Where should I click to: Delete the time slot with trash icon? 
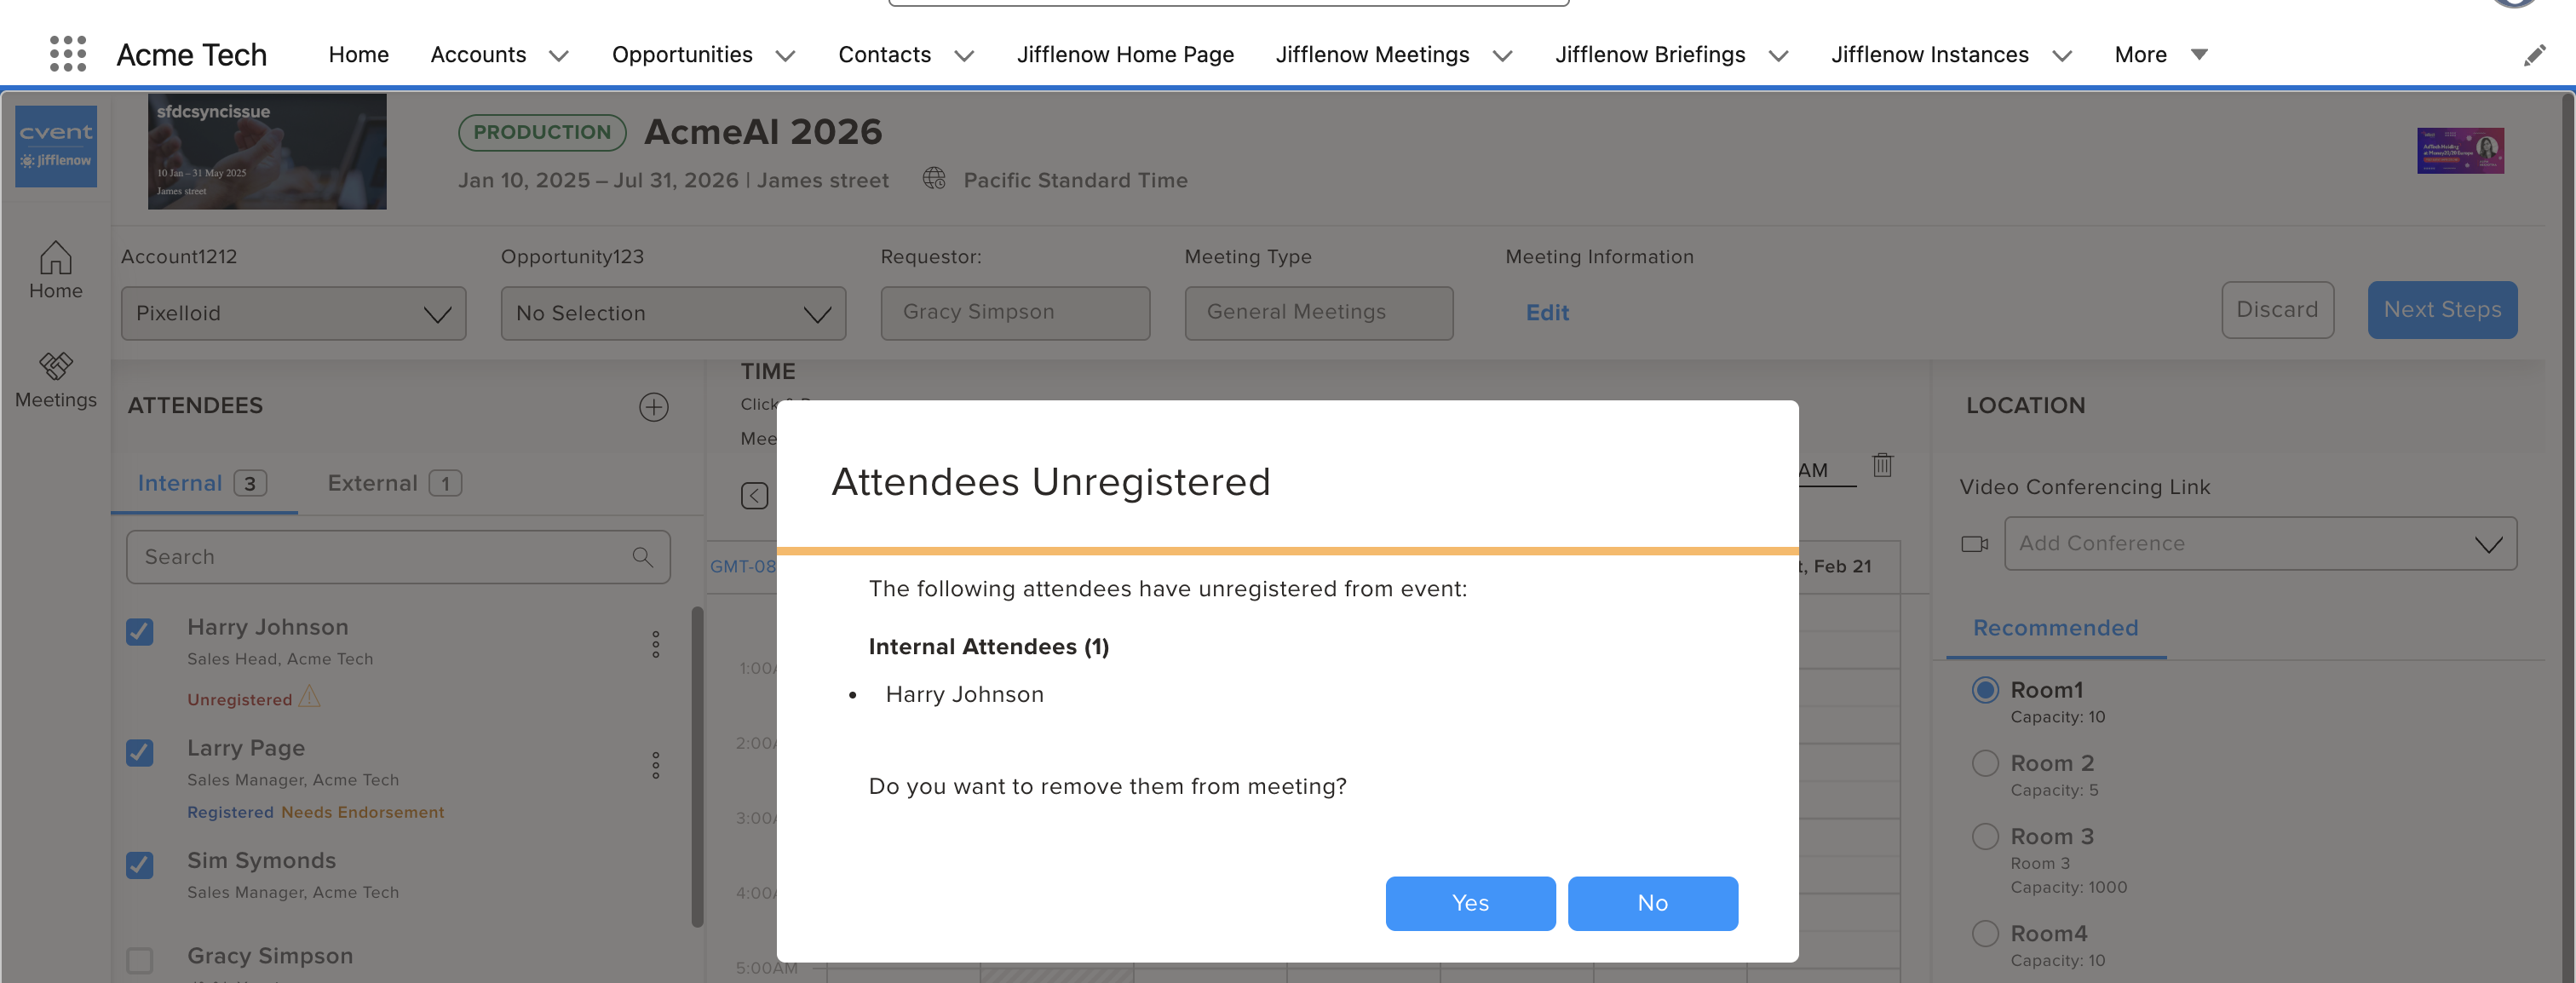pos(1882,465)
